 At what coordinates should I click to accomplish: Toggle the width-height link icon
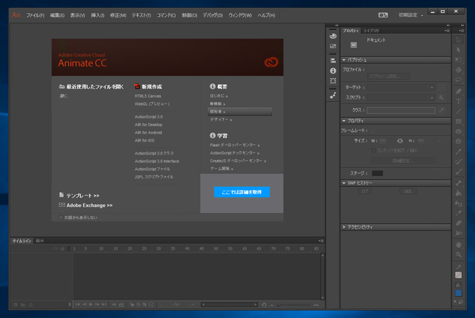400,141
